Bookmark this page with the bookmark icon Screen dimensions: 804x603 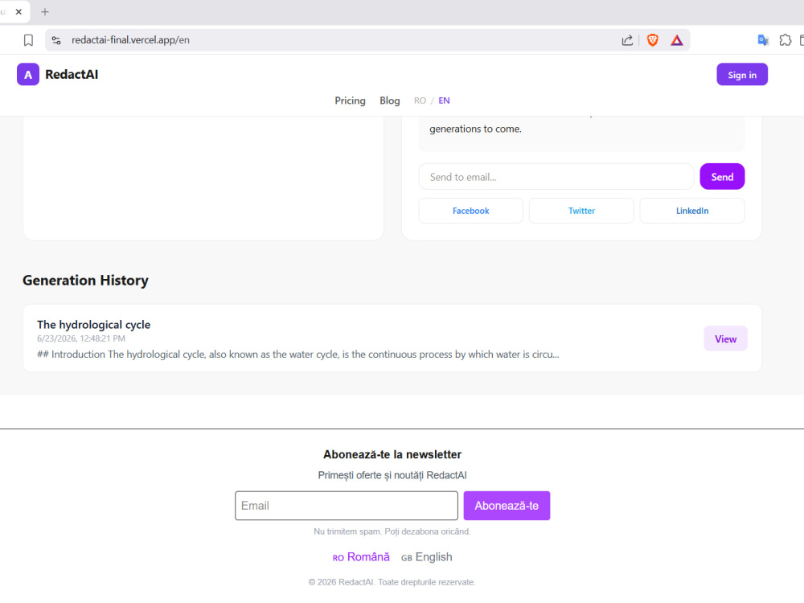29,40
